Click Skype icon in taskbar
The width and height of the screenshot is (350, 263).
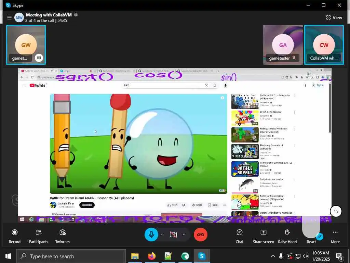[202, 256]
